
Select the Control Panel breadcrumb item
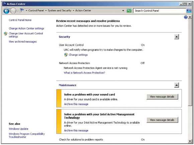pos(36,10)
